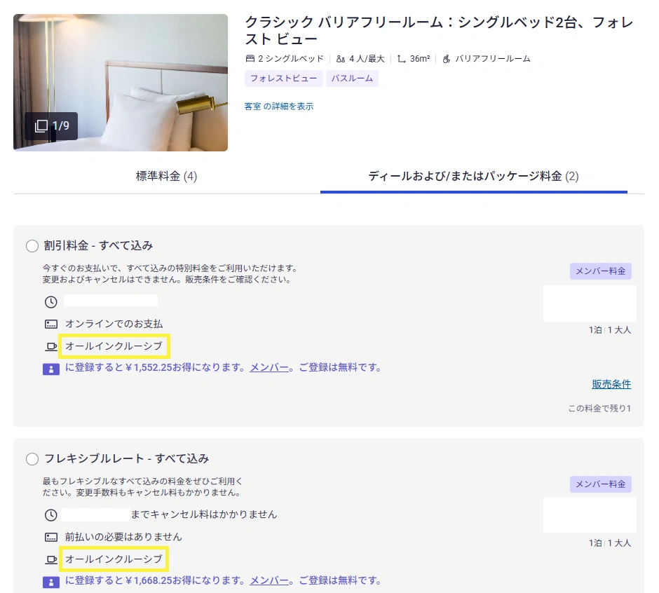The image size is (659, 593).
Task: Select the 割引料金 rate radio button
Action: coord(32,246)
